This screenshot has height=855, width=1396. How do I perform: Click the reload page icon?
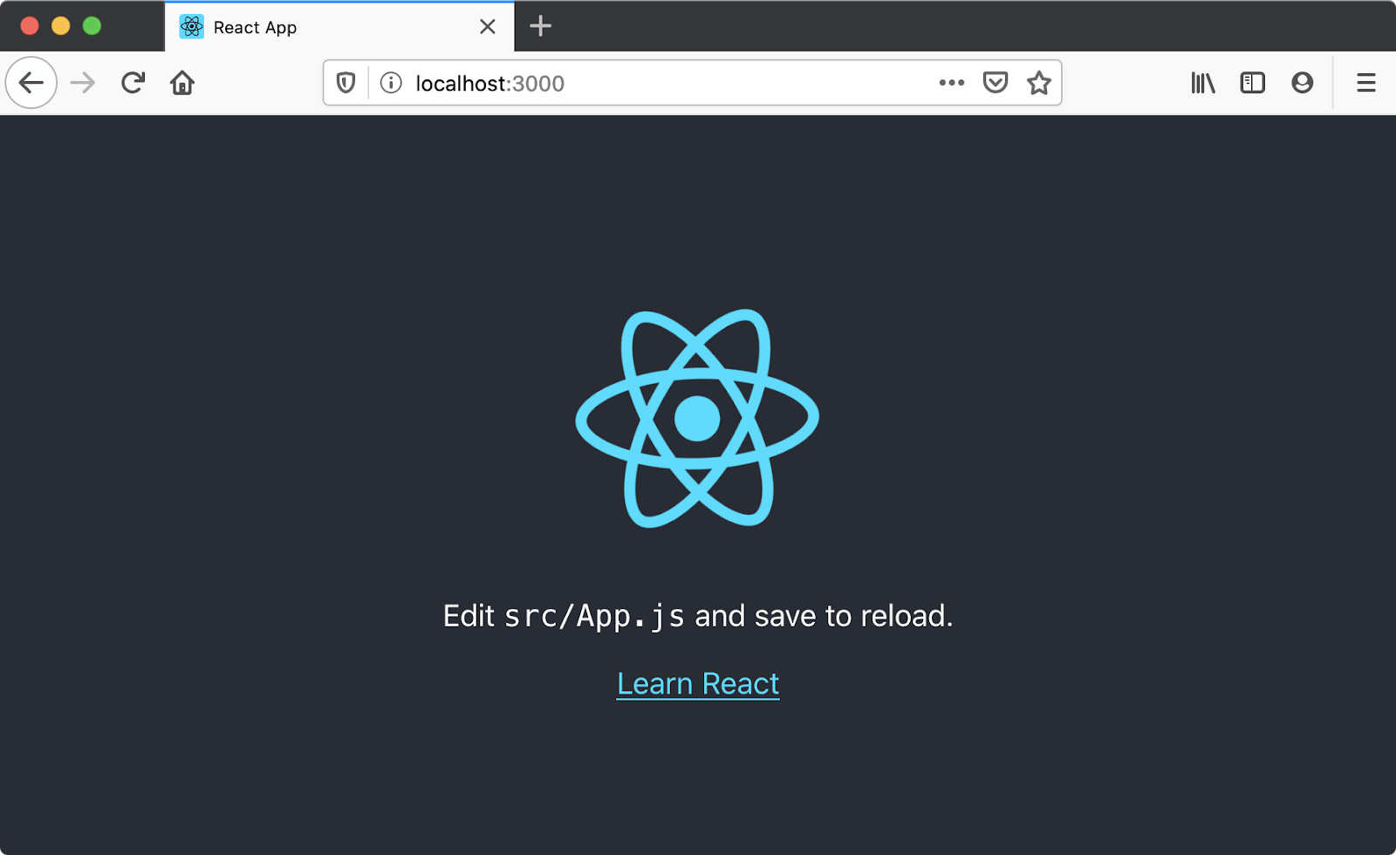[133, 83]
